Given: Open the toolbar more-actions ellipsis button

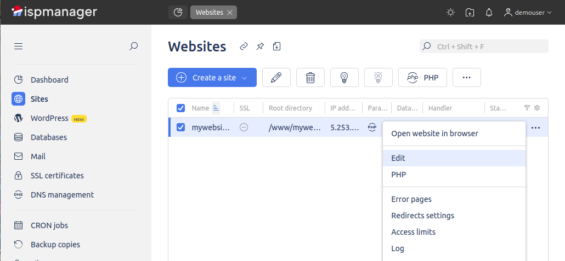Looking at the screenshot, I should (467, 78).
